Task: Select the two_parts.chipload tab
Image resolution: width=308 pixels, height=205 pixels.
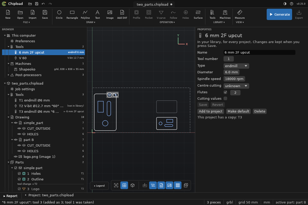Action: (x=154, y=4)
